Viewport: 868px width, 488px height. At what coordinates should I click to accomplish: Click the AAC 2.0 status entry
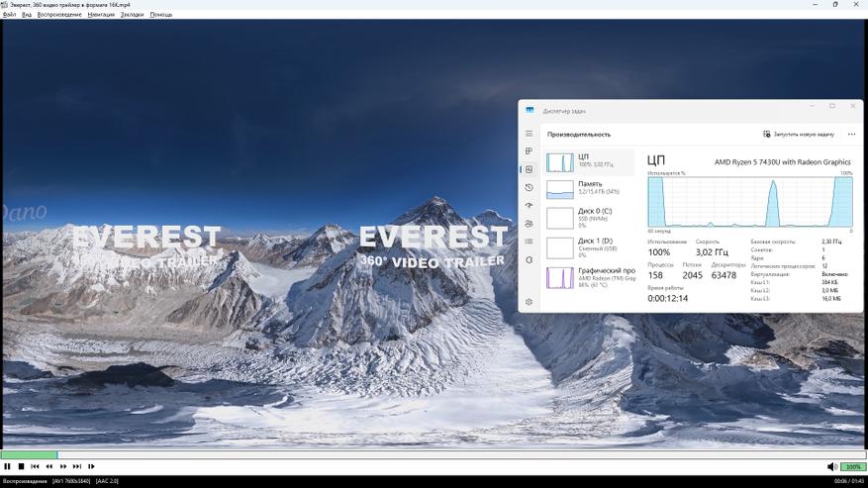[107, 481]
